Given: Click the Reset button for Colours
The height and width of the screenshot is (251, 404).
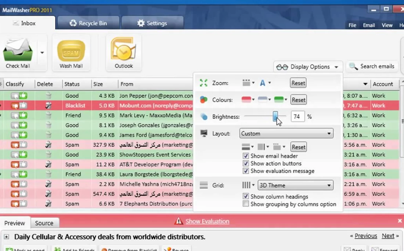Looking at the screenshot, I should 298,100.
